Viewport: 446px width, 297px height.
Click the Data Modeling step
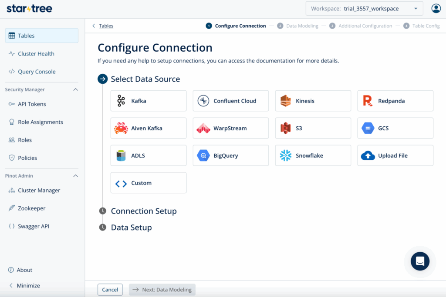298,26
